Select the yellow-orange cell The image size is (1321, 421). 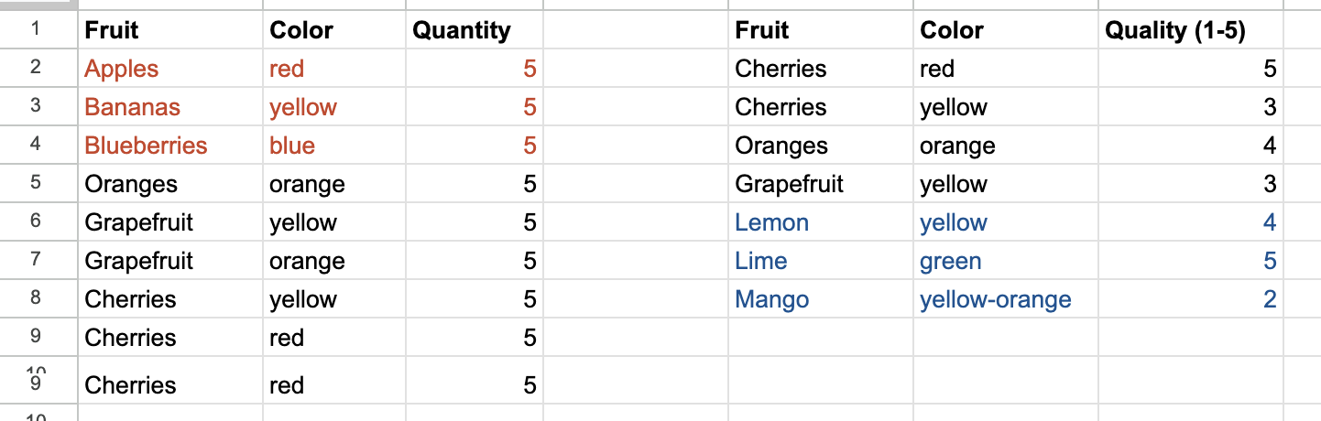tap(995, 299)
